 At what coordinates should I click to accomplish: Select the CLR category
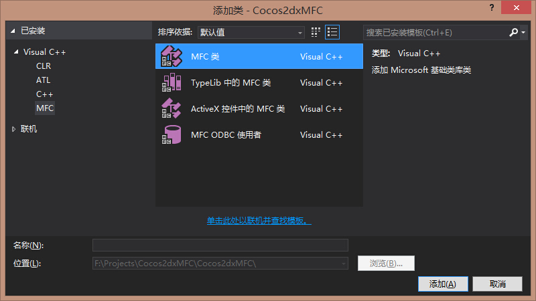pos(44,66)
